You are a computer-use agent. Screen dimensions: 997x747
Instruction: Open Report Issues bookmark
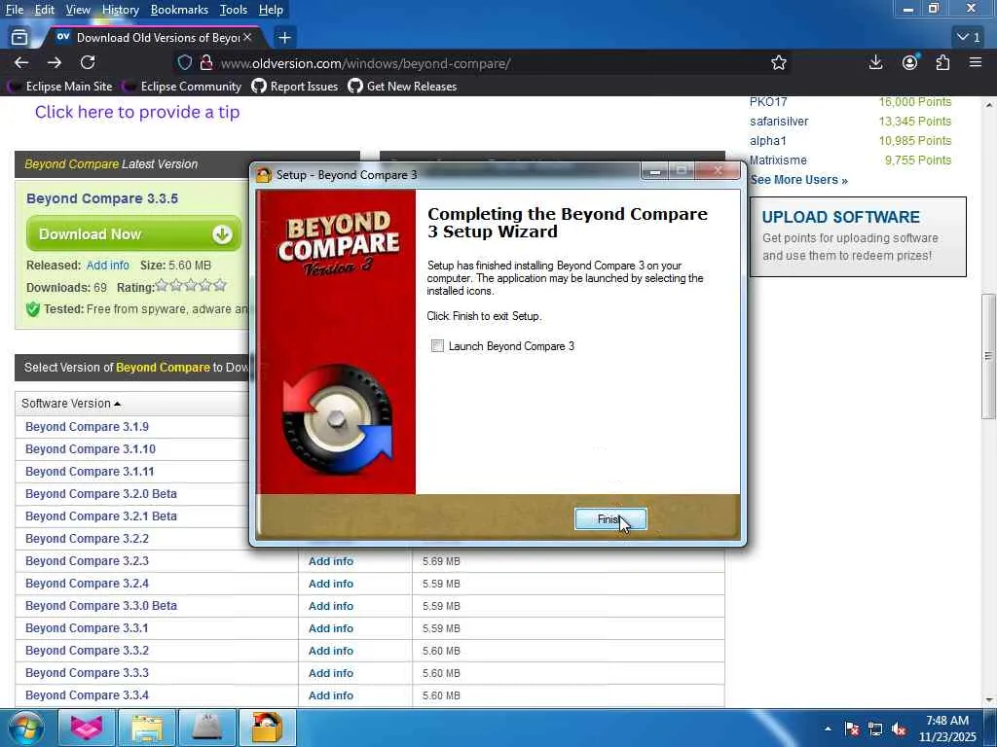tap(295, 87)
